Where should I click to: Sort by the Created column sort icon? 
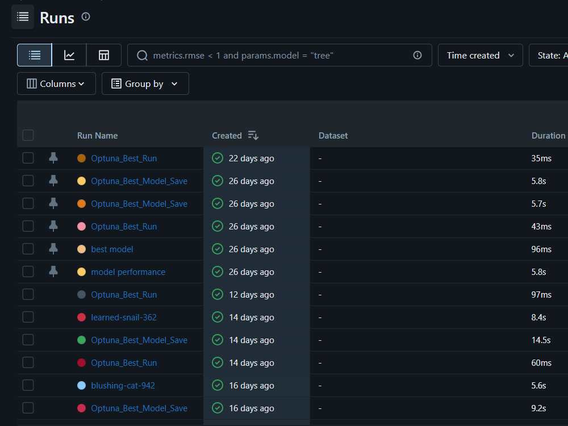pos(253,136)
